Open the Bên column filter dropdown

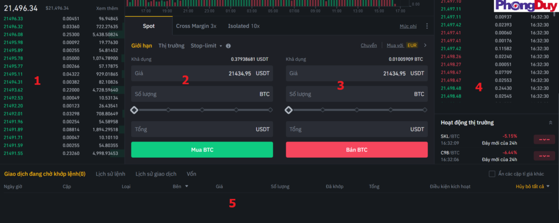[181, 186]
